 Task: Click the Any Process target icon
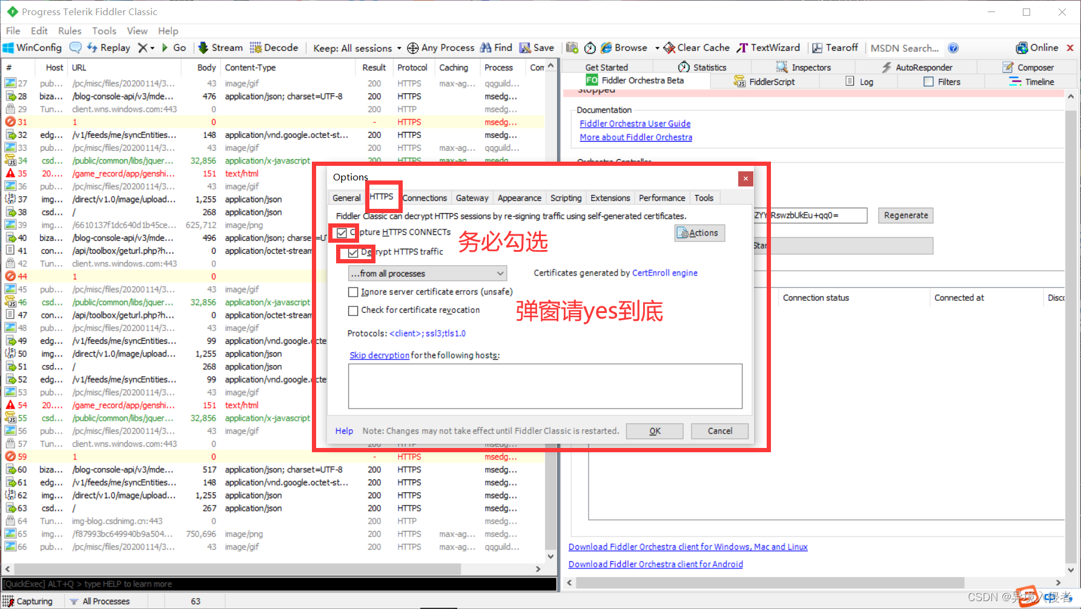coord(412,48)
